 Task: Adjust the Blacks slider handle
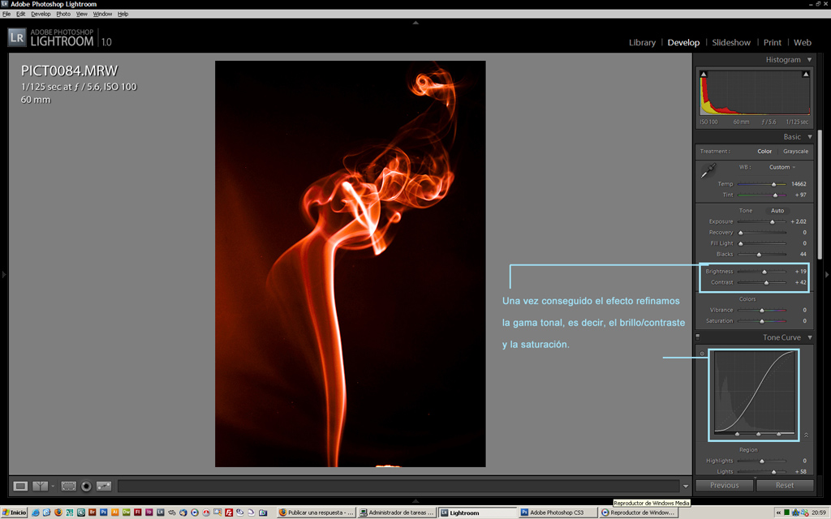point(759,255)
